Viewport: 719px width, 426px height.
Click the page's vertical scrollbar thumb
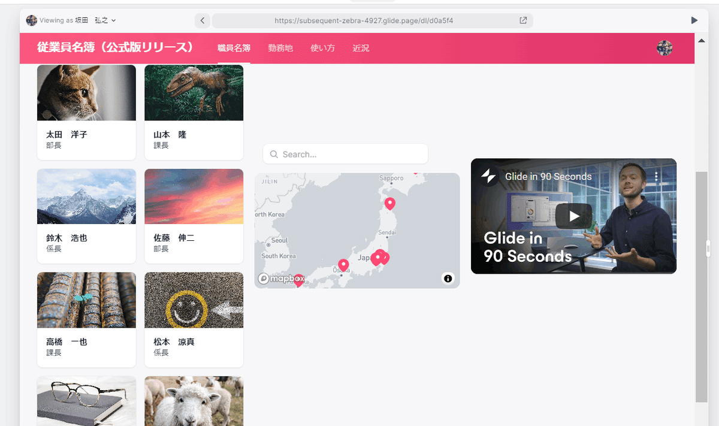pyautogui.click(x=702, y=287)
